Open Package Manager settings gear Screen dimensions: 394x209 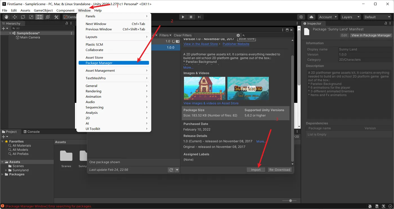point(238,35)
